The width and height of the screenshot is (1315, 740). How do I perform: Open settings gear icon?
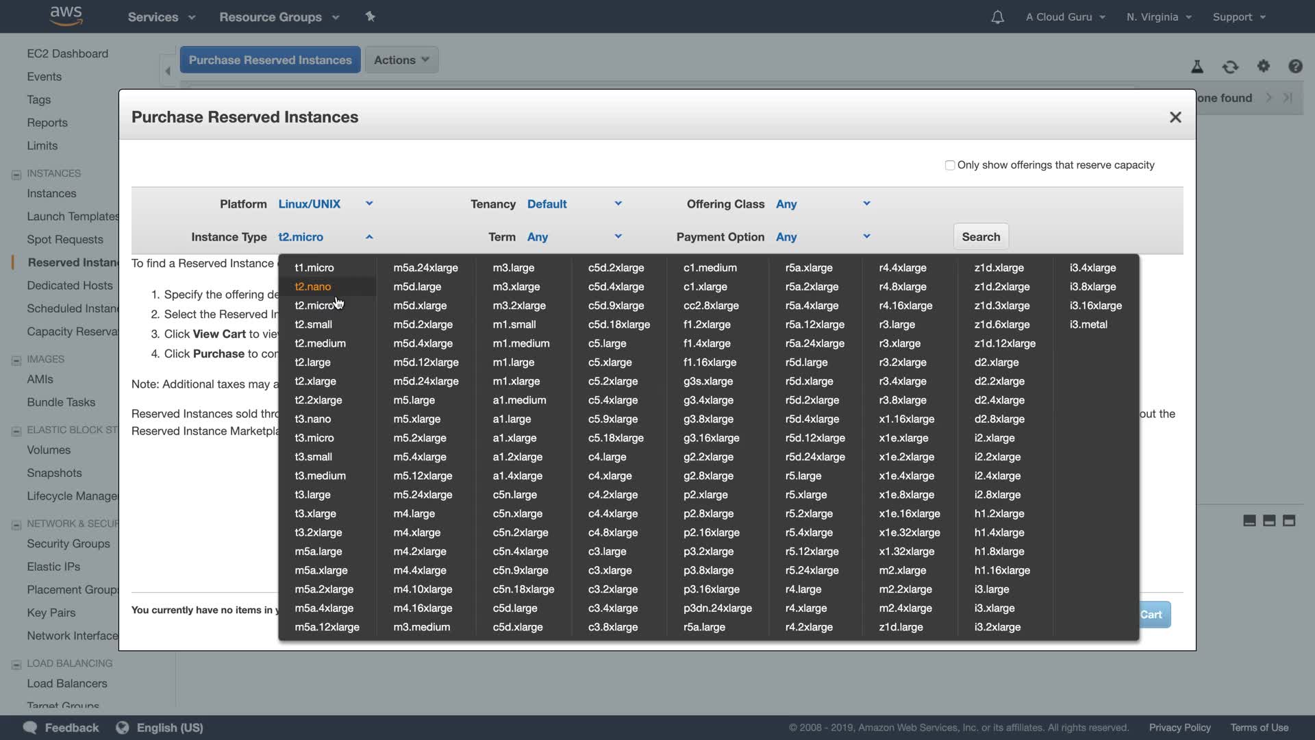coord(1263,66)
